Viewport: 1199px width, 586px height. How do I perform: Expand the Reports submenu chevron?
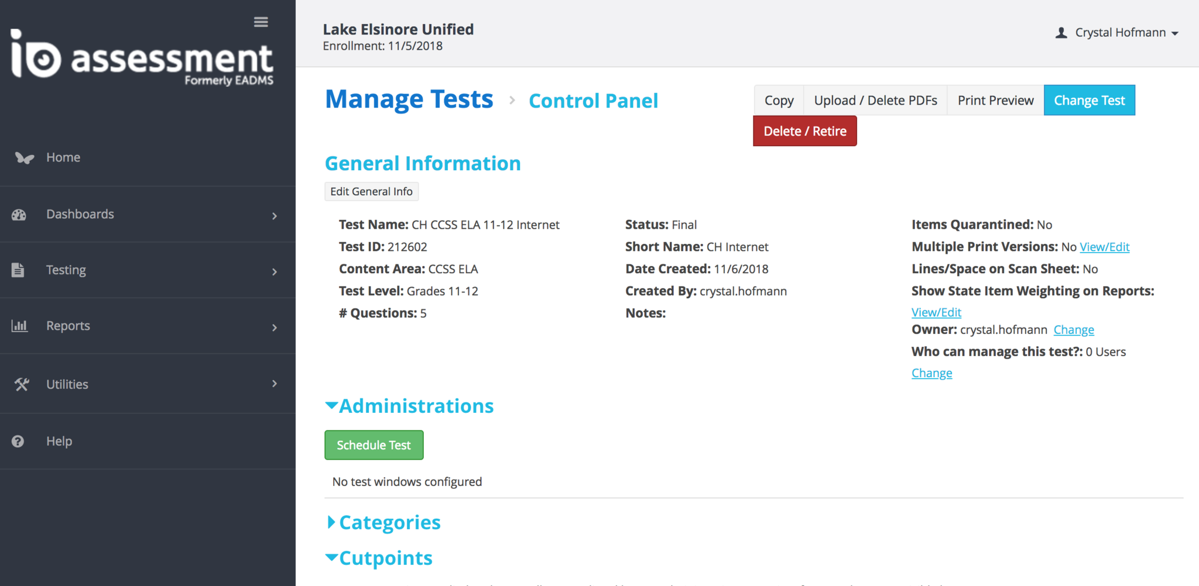275,328
